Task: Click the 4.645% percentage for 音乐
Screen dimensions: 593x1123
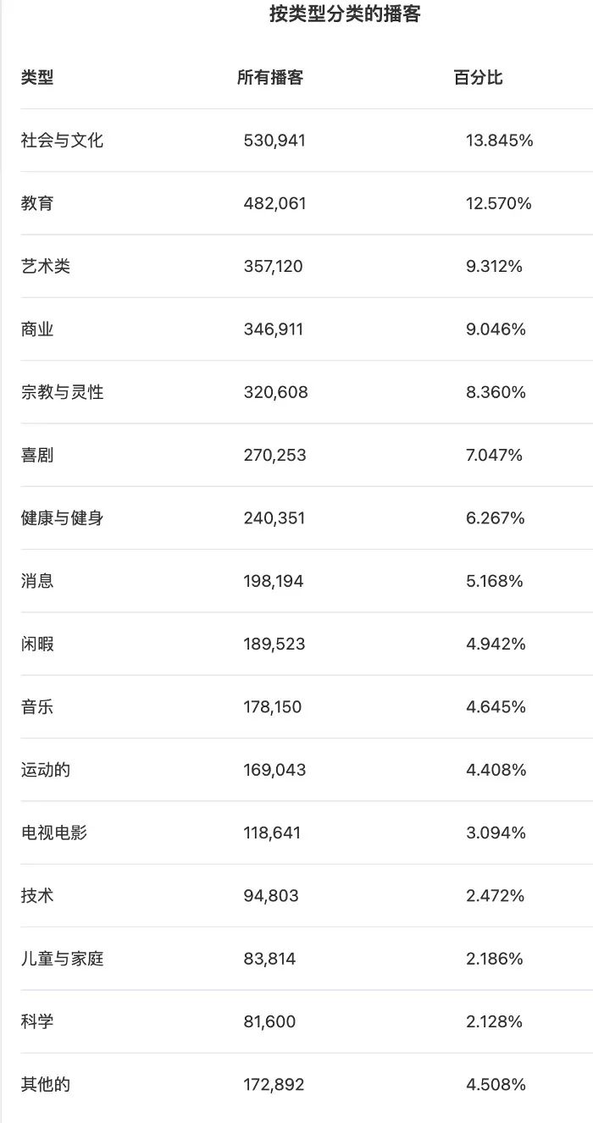Action: (496, 707)
